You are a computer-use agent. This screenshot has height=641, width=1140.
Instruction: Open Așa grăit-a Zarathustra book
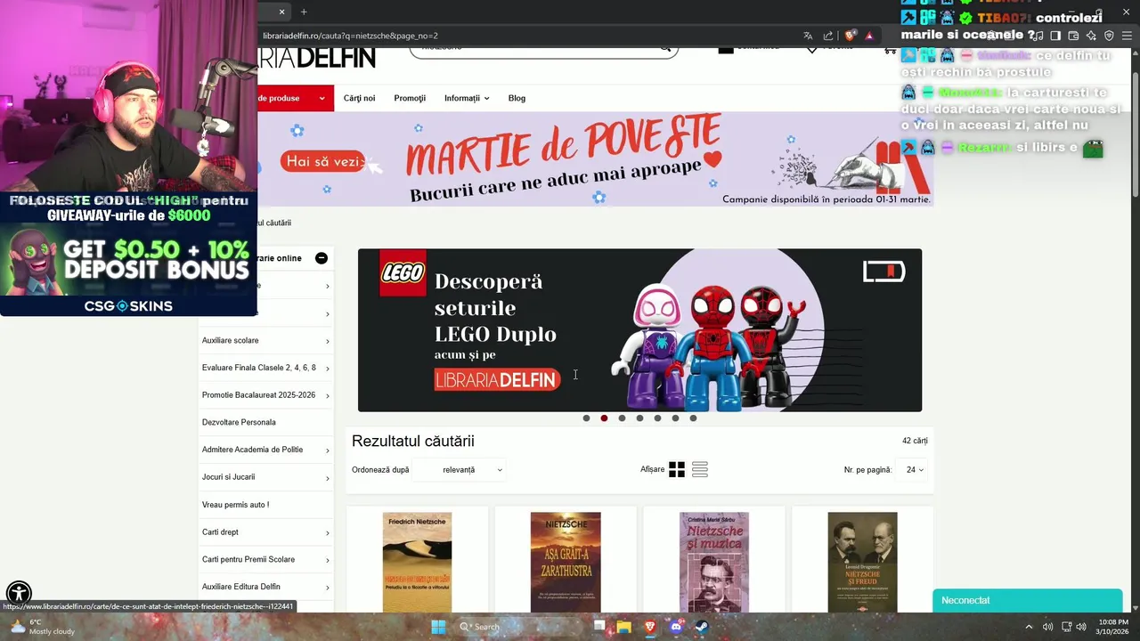point(566,563)
